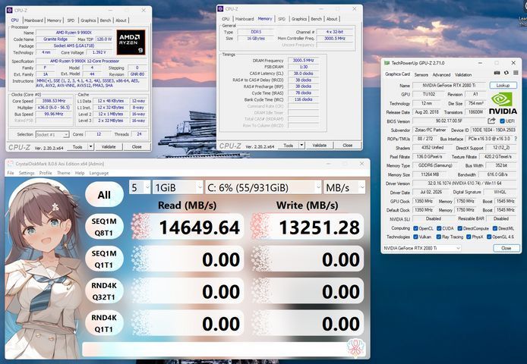Click BIOS export share icon in GPU-Z
The image size is (527, 364).
491,121
